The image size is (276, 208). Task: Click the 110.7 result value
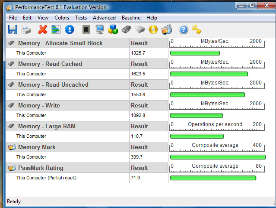tap(136, 136)
